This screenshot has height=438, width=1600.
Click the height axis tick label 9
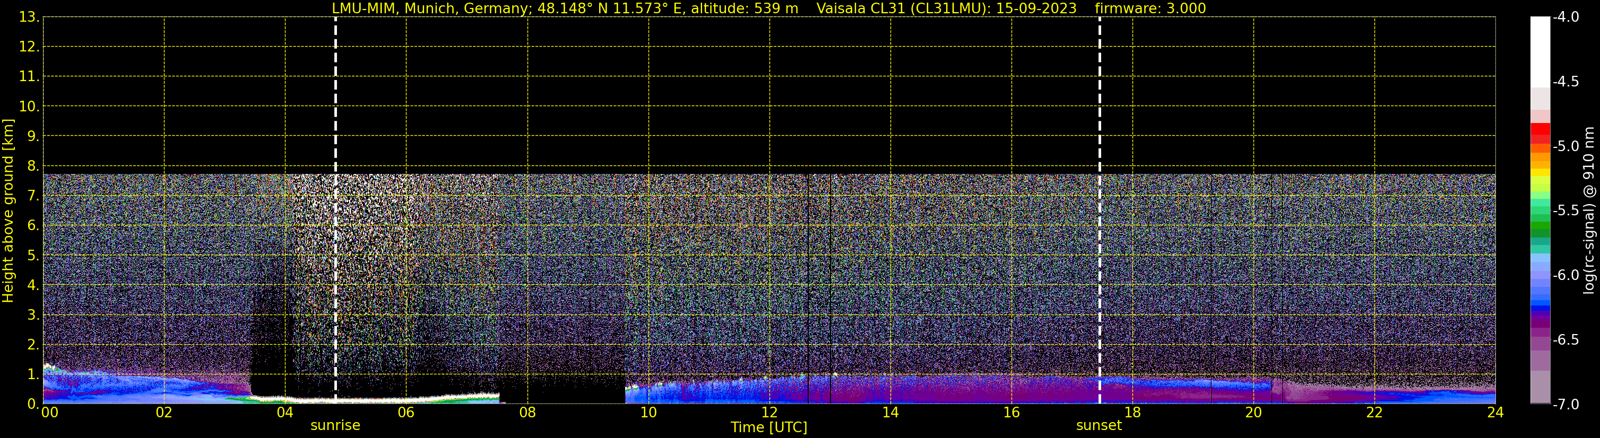point(32,136)
